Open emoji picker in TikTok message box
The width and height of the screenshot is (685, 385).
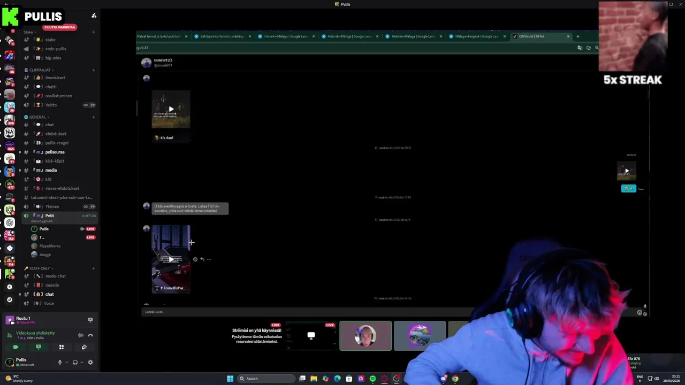coord(640,313)
